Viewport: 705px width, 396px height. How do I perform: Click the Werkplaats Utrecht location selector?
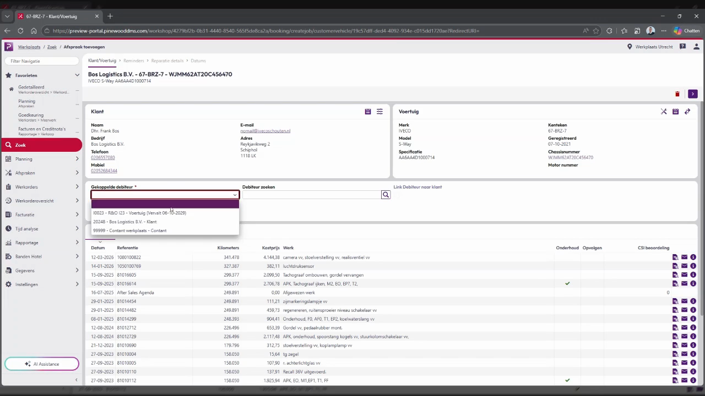(650, 47)
